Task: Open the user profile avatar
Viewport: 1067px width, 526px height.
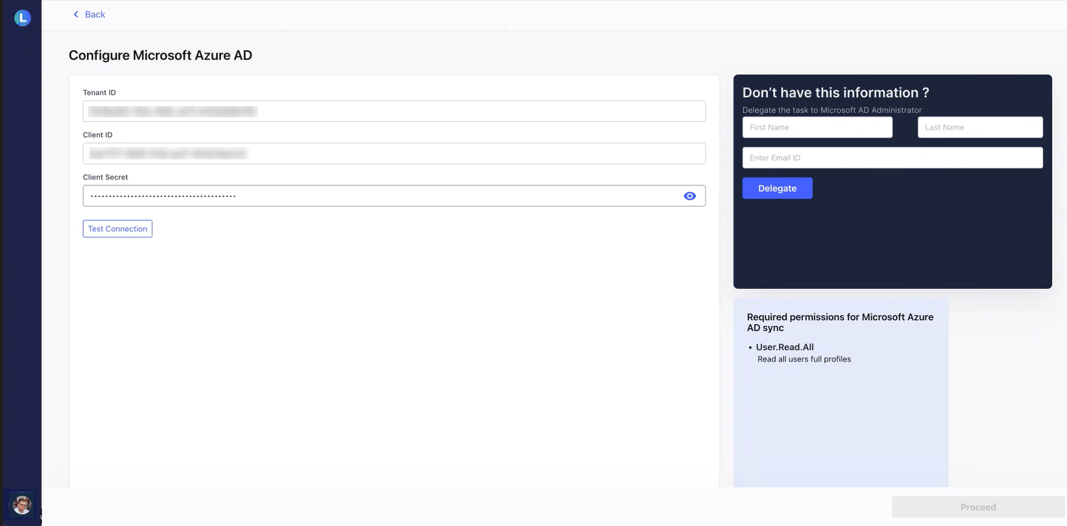Action: pos(22,505)
